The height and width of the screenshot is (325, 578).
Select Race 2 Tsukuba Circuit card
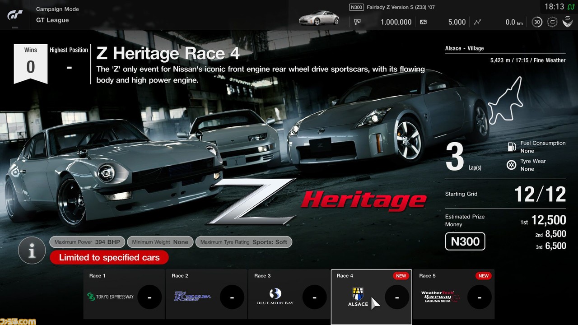(207, 294)
